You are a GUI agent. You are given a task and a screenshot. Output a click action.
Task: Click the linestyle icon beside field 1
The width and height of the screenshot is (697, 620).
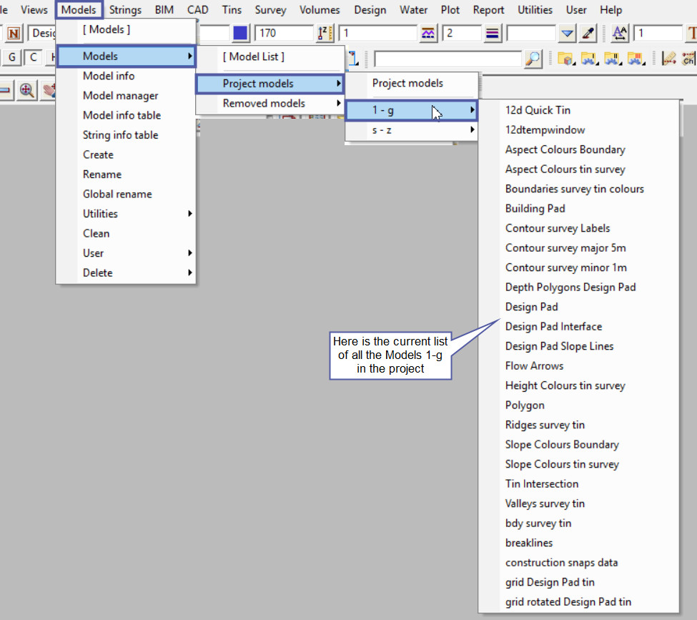(428, 34)
